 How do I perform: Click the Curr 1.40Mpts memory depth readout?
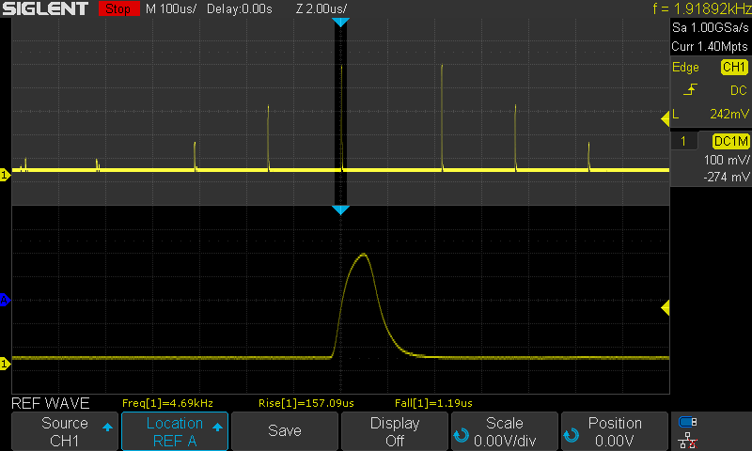[x=710, y=46]
